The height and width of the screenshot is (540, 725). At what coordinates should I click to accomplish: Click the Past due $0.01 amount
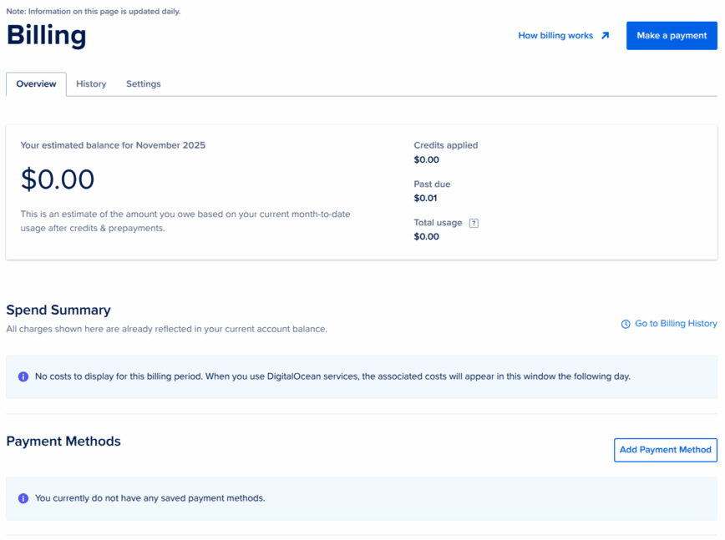pyautogui.click(x=425, y=199)
